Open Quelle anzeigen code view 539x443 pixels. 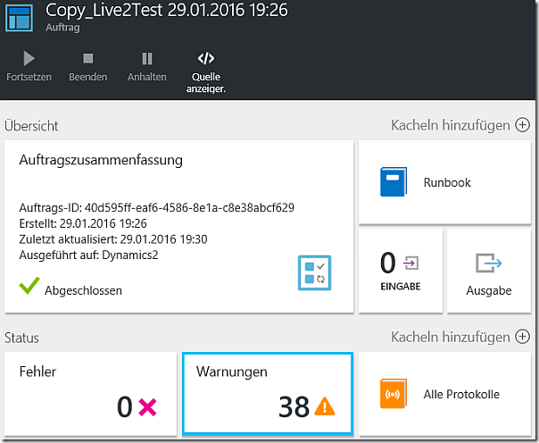[x=206, y=59]
